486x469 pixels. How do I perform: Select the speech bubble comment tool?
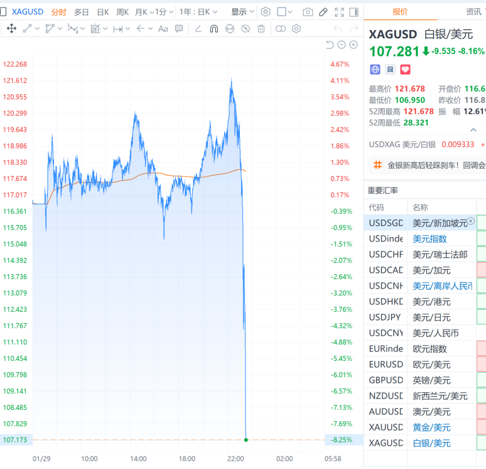pyautogui.click(x=179, y=28)
